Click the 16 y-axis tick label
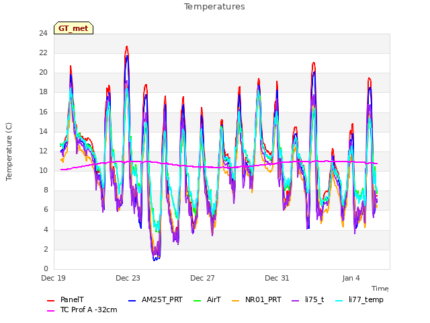 click(x=43, y=112)
